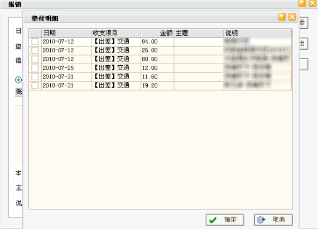Image resolution: width=318 pixels, height=229 pixels.
Task: Tick the checkbox for the 11.60 entry
Action: 35,77
